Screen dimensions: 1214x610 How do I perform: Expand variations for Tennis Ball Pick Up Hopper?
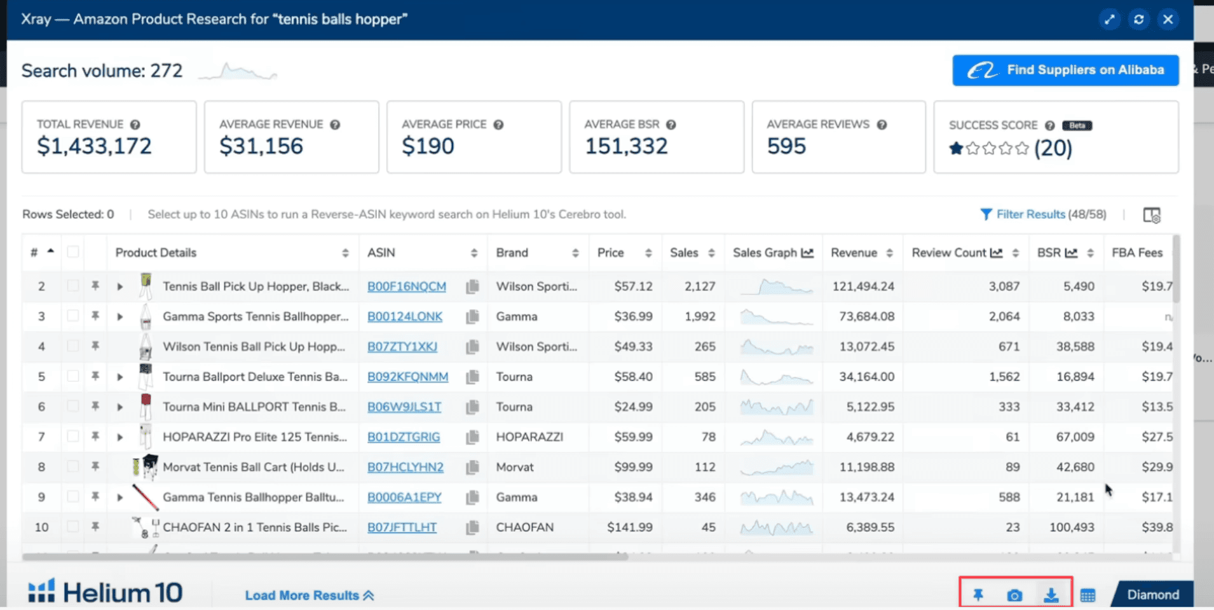[x=119, y=287]
